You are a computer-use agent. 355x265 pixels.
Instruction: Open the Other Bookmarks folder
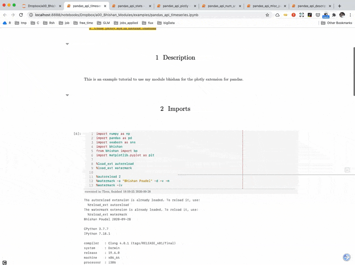337,23
